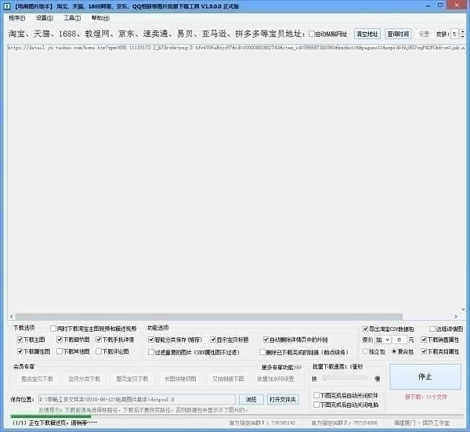Image resolution: width=470 pixels, height=432 pixels.
Task: Open the 原价 加 dropdown
Action: point(383,339)
